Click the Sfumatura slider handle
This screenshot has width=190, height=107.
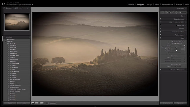[176, 51]
